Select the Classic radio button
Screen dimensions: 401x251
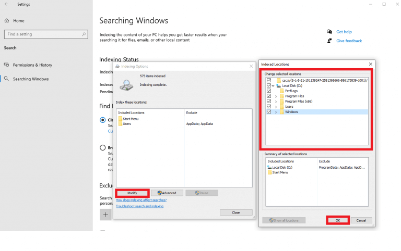(102, 120)
